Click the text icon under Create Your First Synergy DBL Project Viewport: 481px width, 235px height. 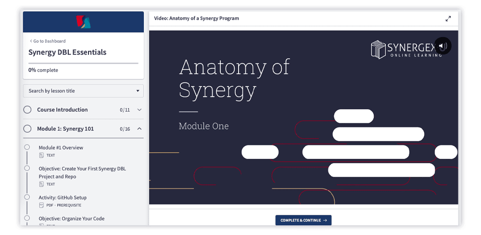point(41,184)
